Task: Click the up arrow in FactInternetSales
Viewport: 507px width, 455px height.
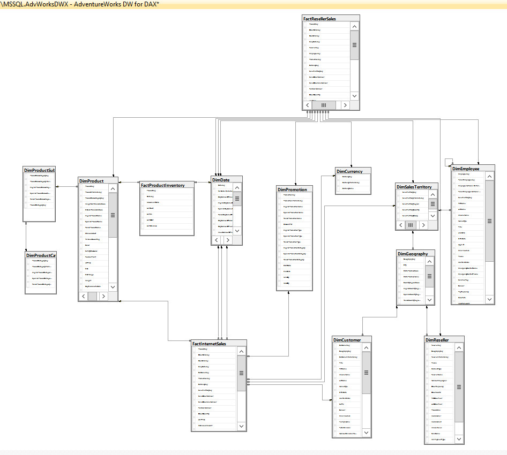Action: [242, 351]
